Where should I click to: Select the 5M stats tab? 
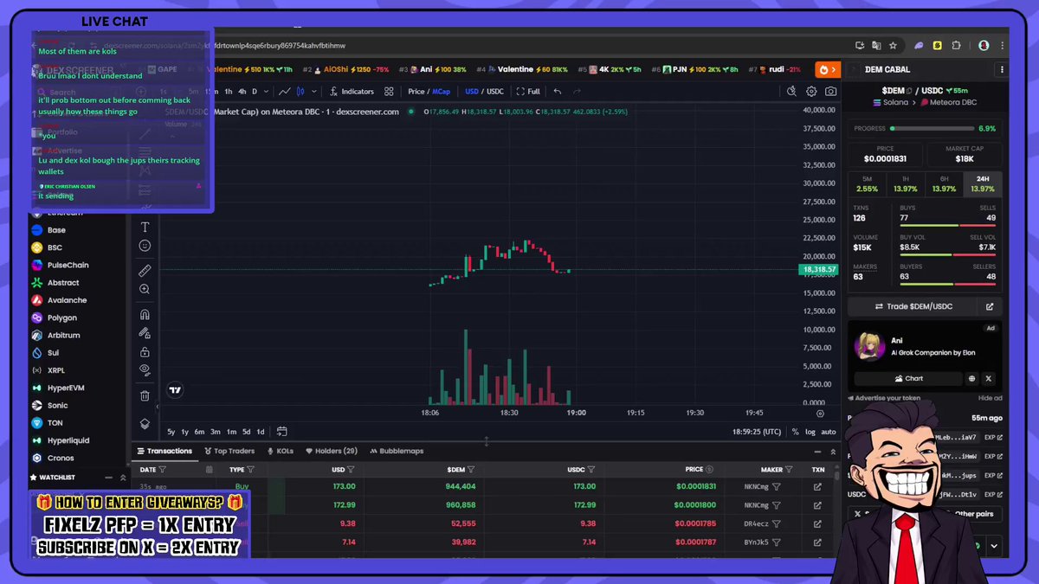tap(867, 183)
